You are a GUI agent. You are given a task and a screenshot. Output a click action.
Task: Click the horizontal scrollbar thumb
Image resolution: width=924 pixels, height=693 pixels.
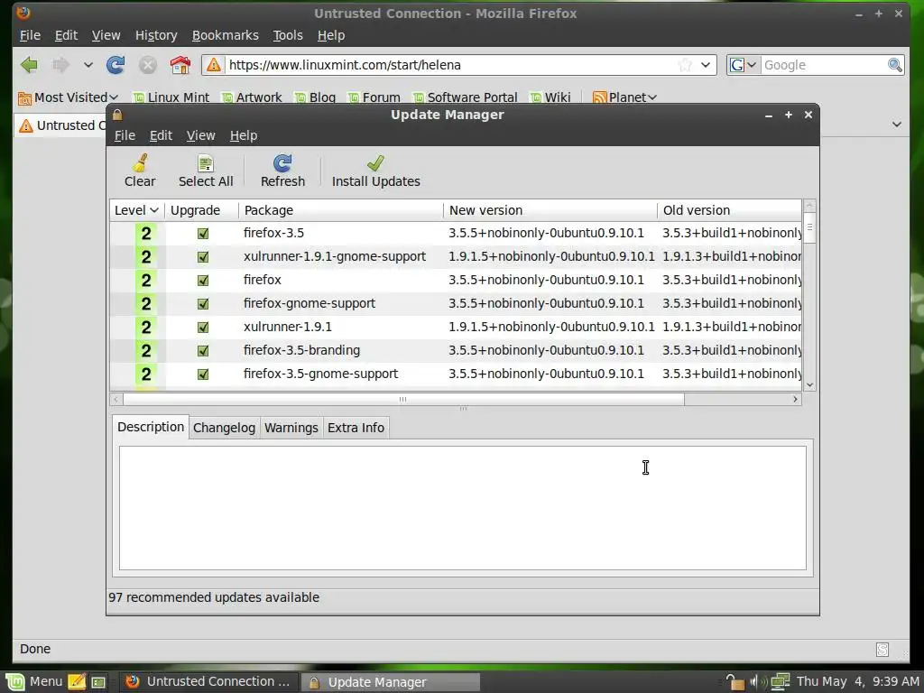tap(403, 400)
